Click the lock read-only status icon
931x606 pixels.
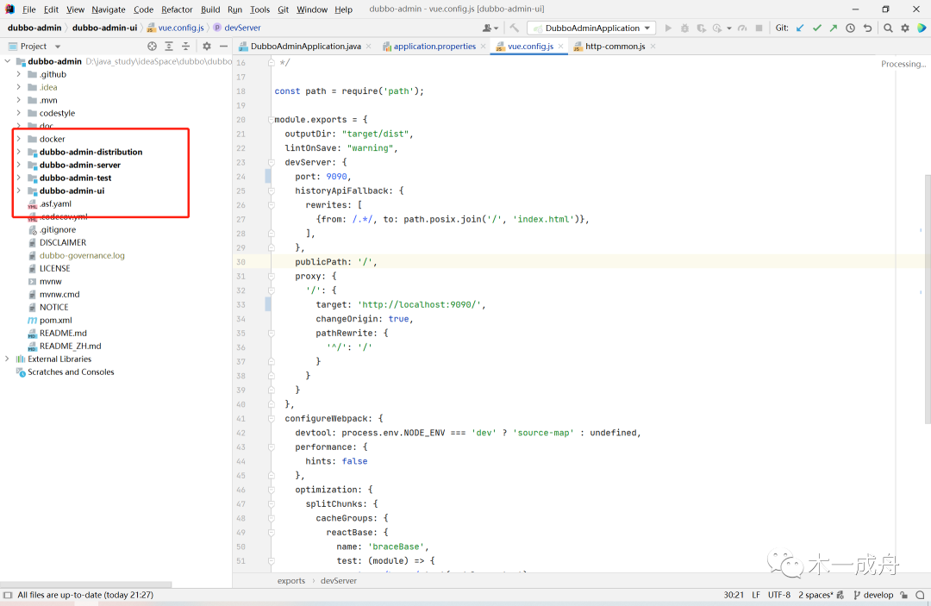903,595
